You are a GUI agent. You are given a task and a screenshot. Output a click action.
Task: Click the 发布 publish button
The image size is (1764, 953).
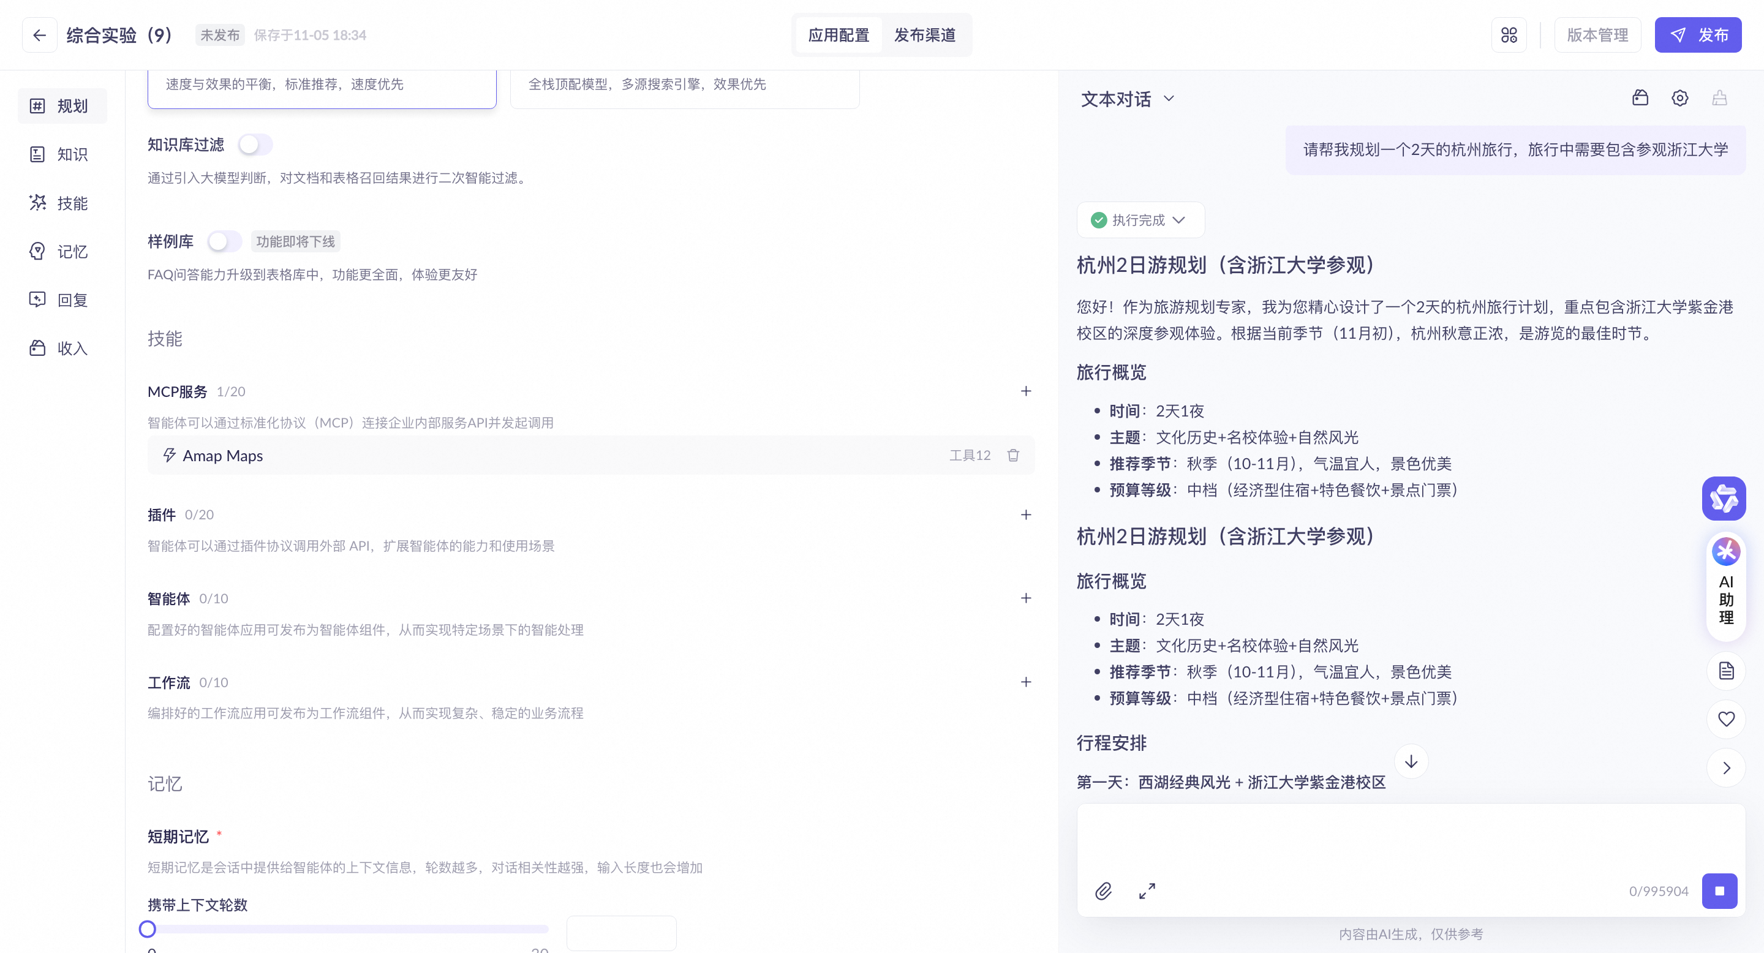[1698, 35]
